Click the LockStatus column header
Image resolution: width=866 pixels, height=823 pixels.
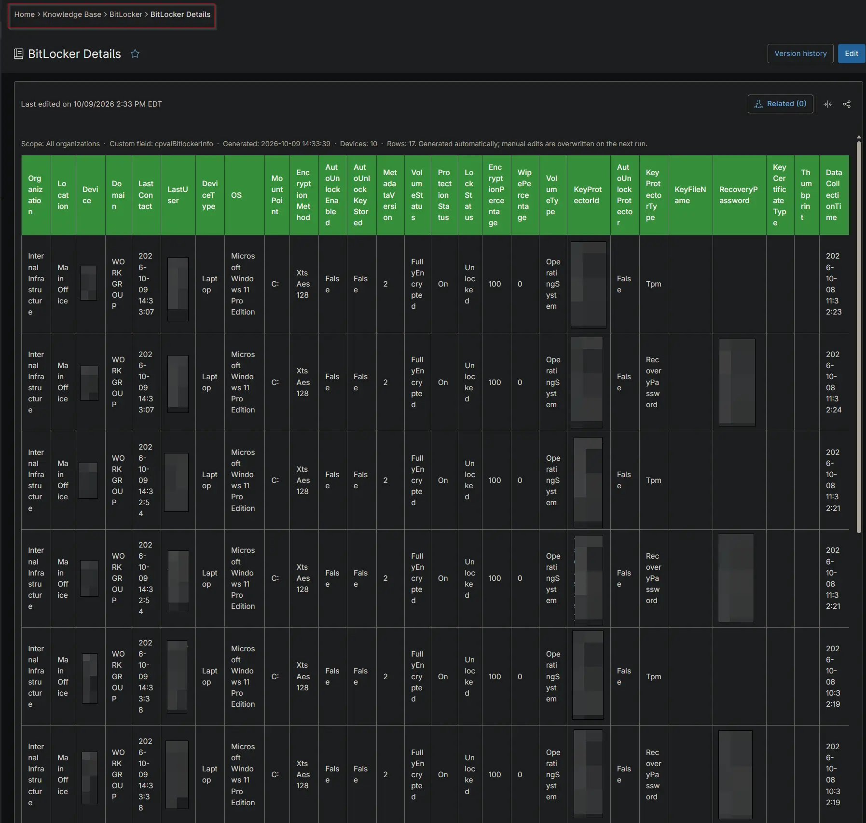(x=470, y=195)
